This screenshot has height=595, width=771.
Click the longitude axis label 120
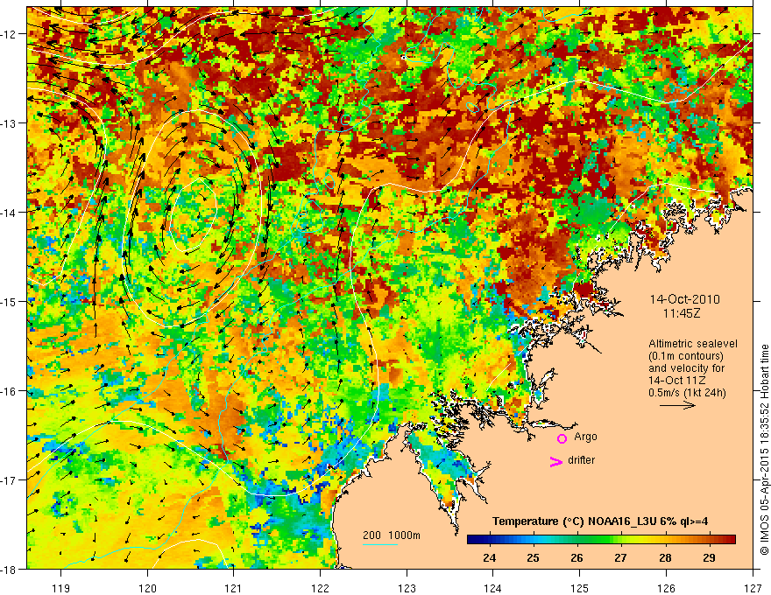[x=147, y=588]
